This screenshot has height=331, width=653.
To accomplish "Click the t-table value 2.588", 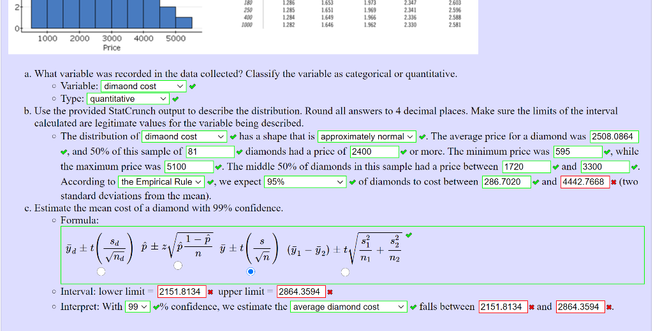I will (x=455, y=17).
